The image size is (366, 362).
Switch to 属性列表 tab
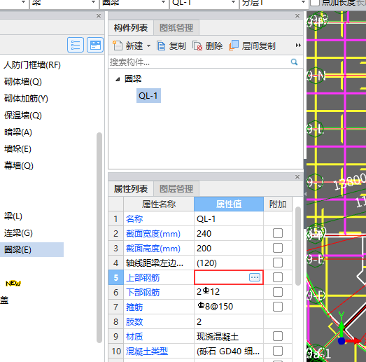(x=131, y=189)
